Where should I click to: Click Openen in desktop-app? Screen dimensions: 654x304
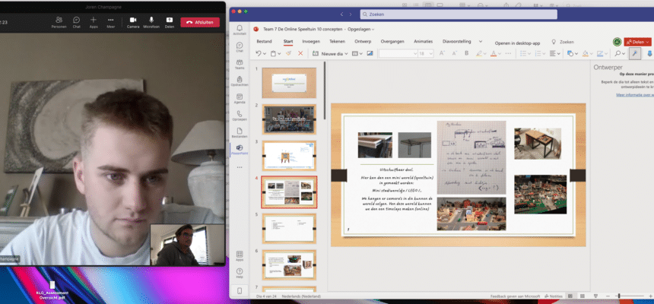point(517,43)
